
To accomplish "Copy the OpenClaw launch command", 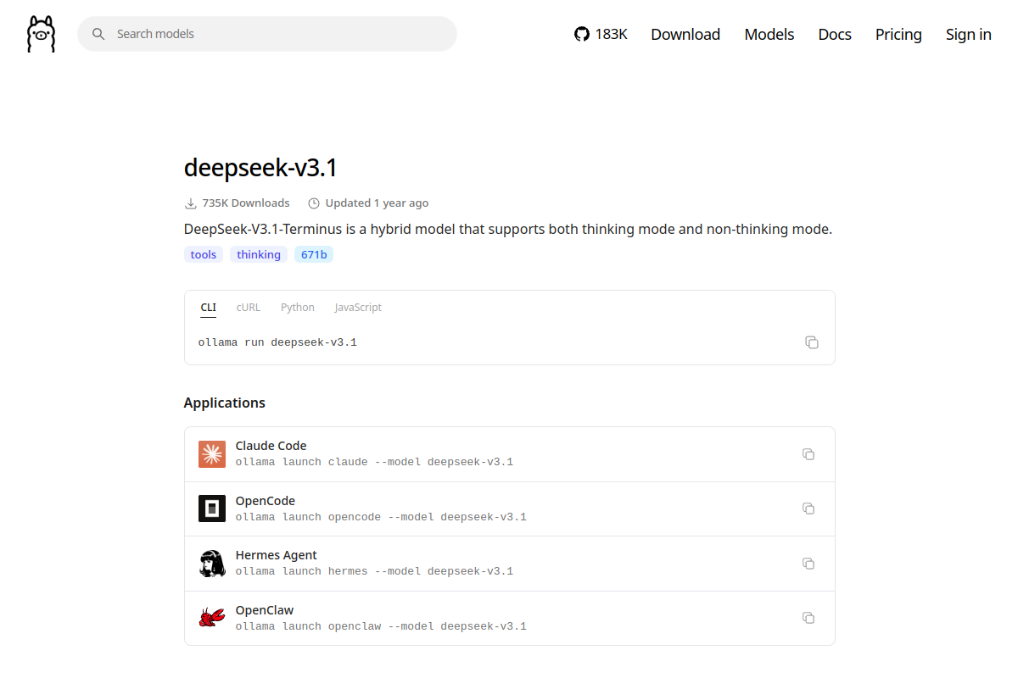I will (x=808, y=618).
